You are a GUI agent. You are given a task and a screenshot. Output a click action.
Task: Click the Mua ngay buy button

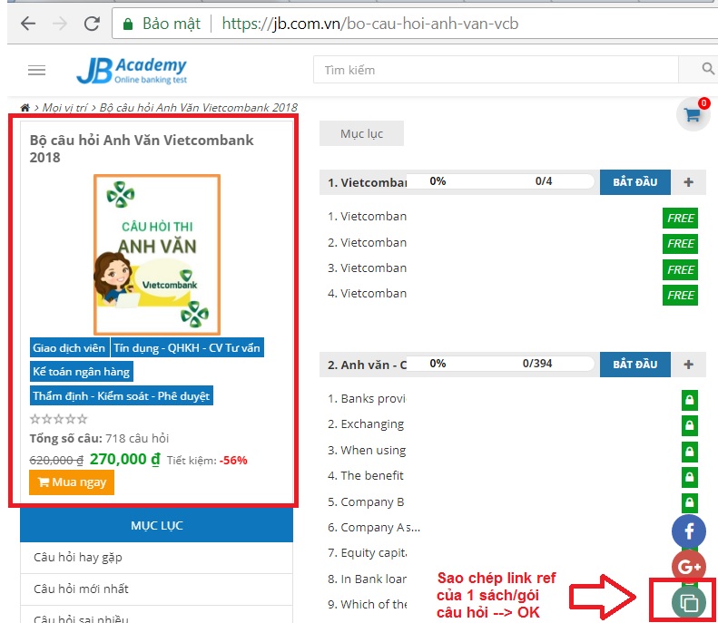(x=72, y=482)
